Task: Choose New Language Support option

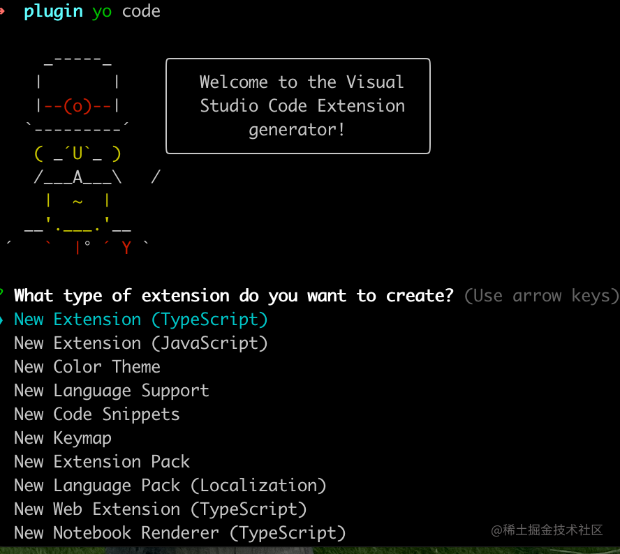Action: pos(111,390)
